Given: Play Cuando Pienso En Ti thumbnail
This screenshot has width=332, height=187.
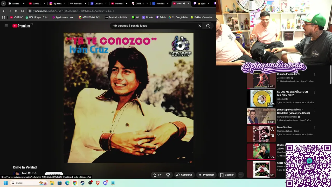Looking at the screenshot, I should click(x=261, y=81).
